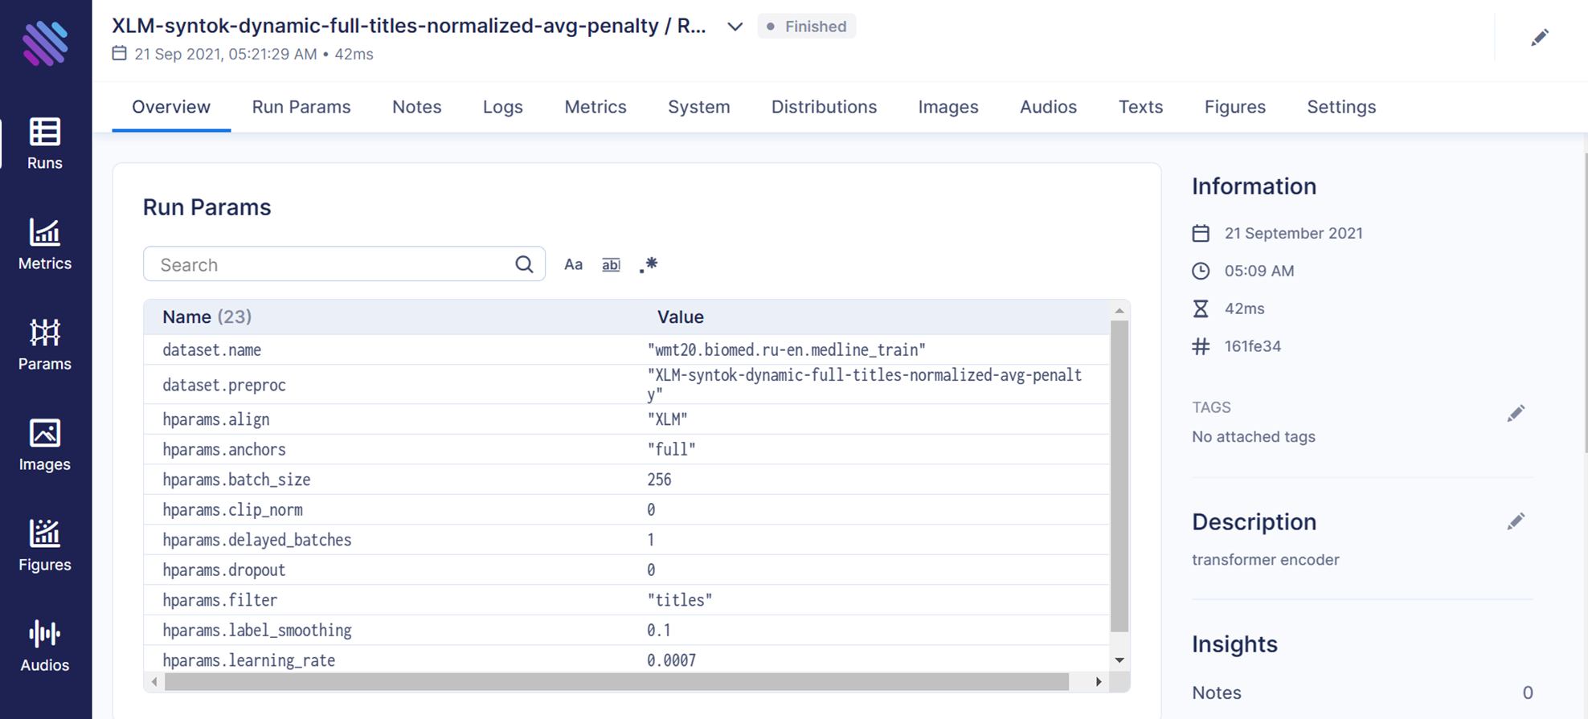Select the hparams.align row
This screenshot has height=719, width=1588.
627,419
